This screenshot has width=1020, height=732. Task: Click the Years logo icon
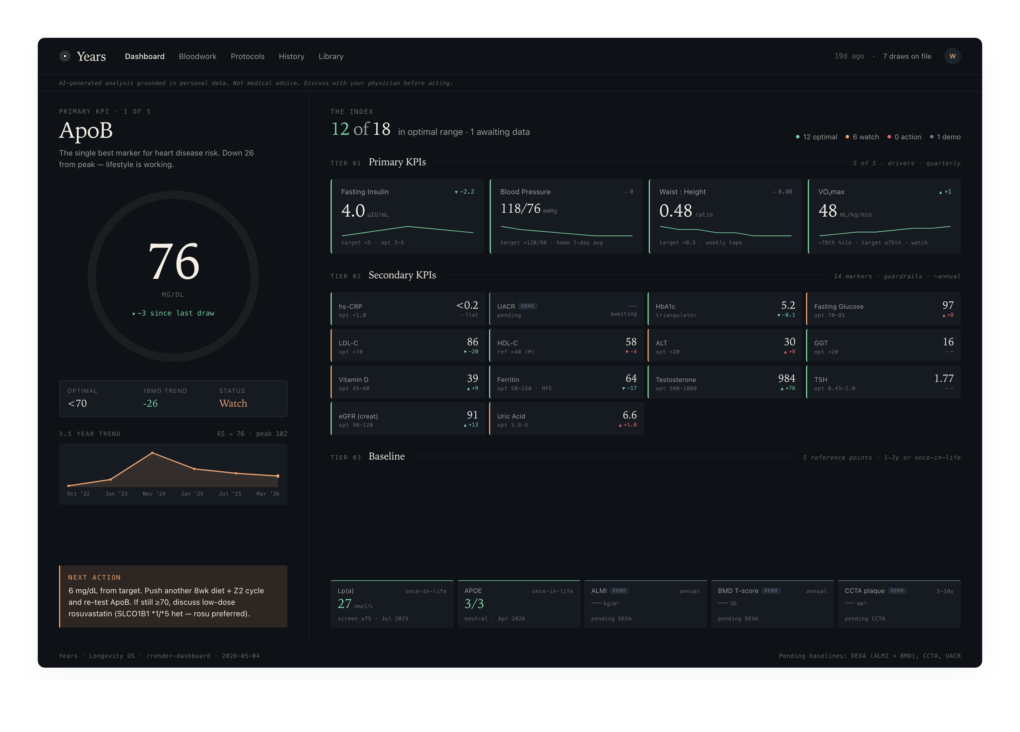pyautogui.click(x=65, y=56)
